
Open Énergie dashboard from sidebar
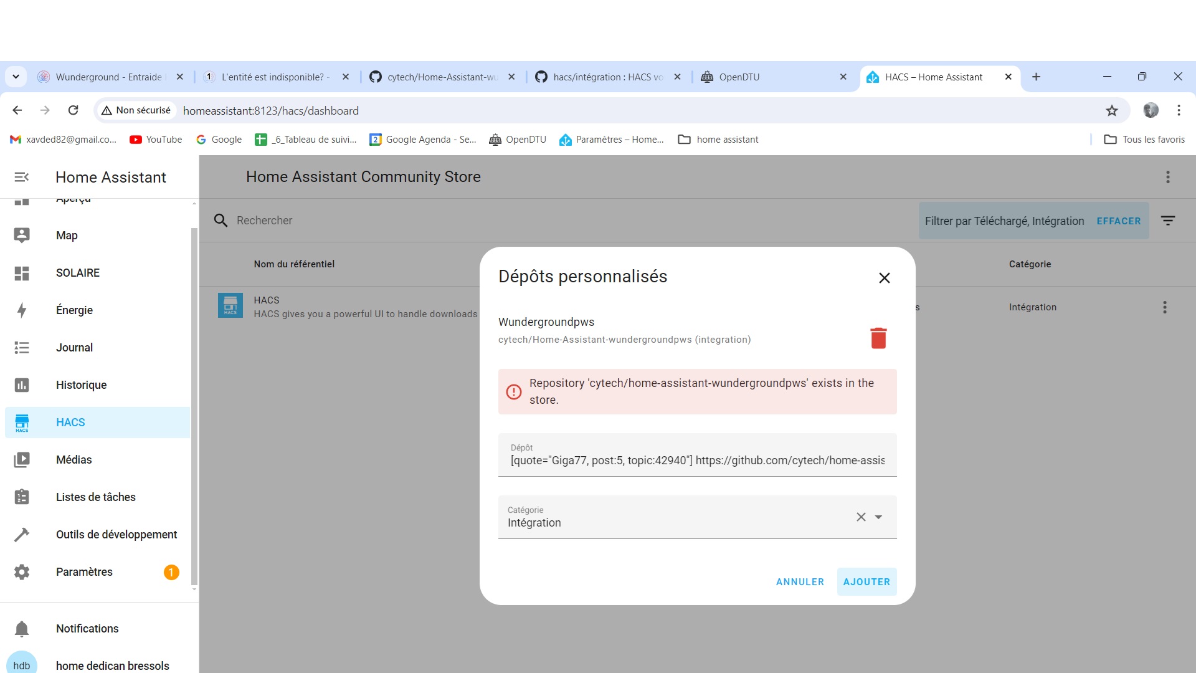click(74, 310)
